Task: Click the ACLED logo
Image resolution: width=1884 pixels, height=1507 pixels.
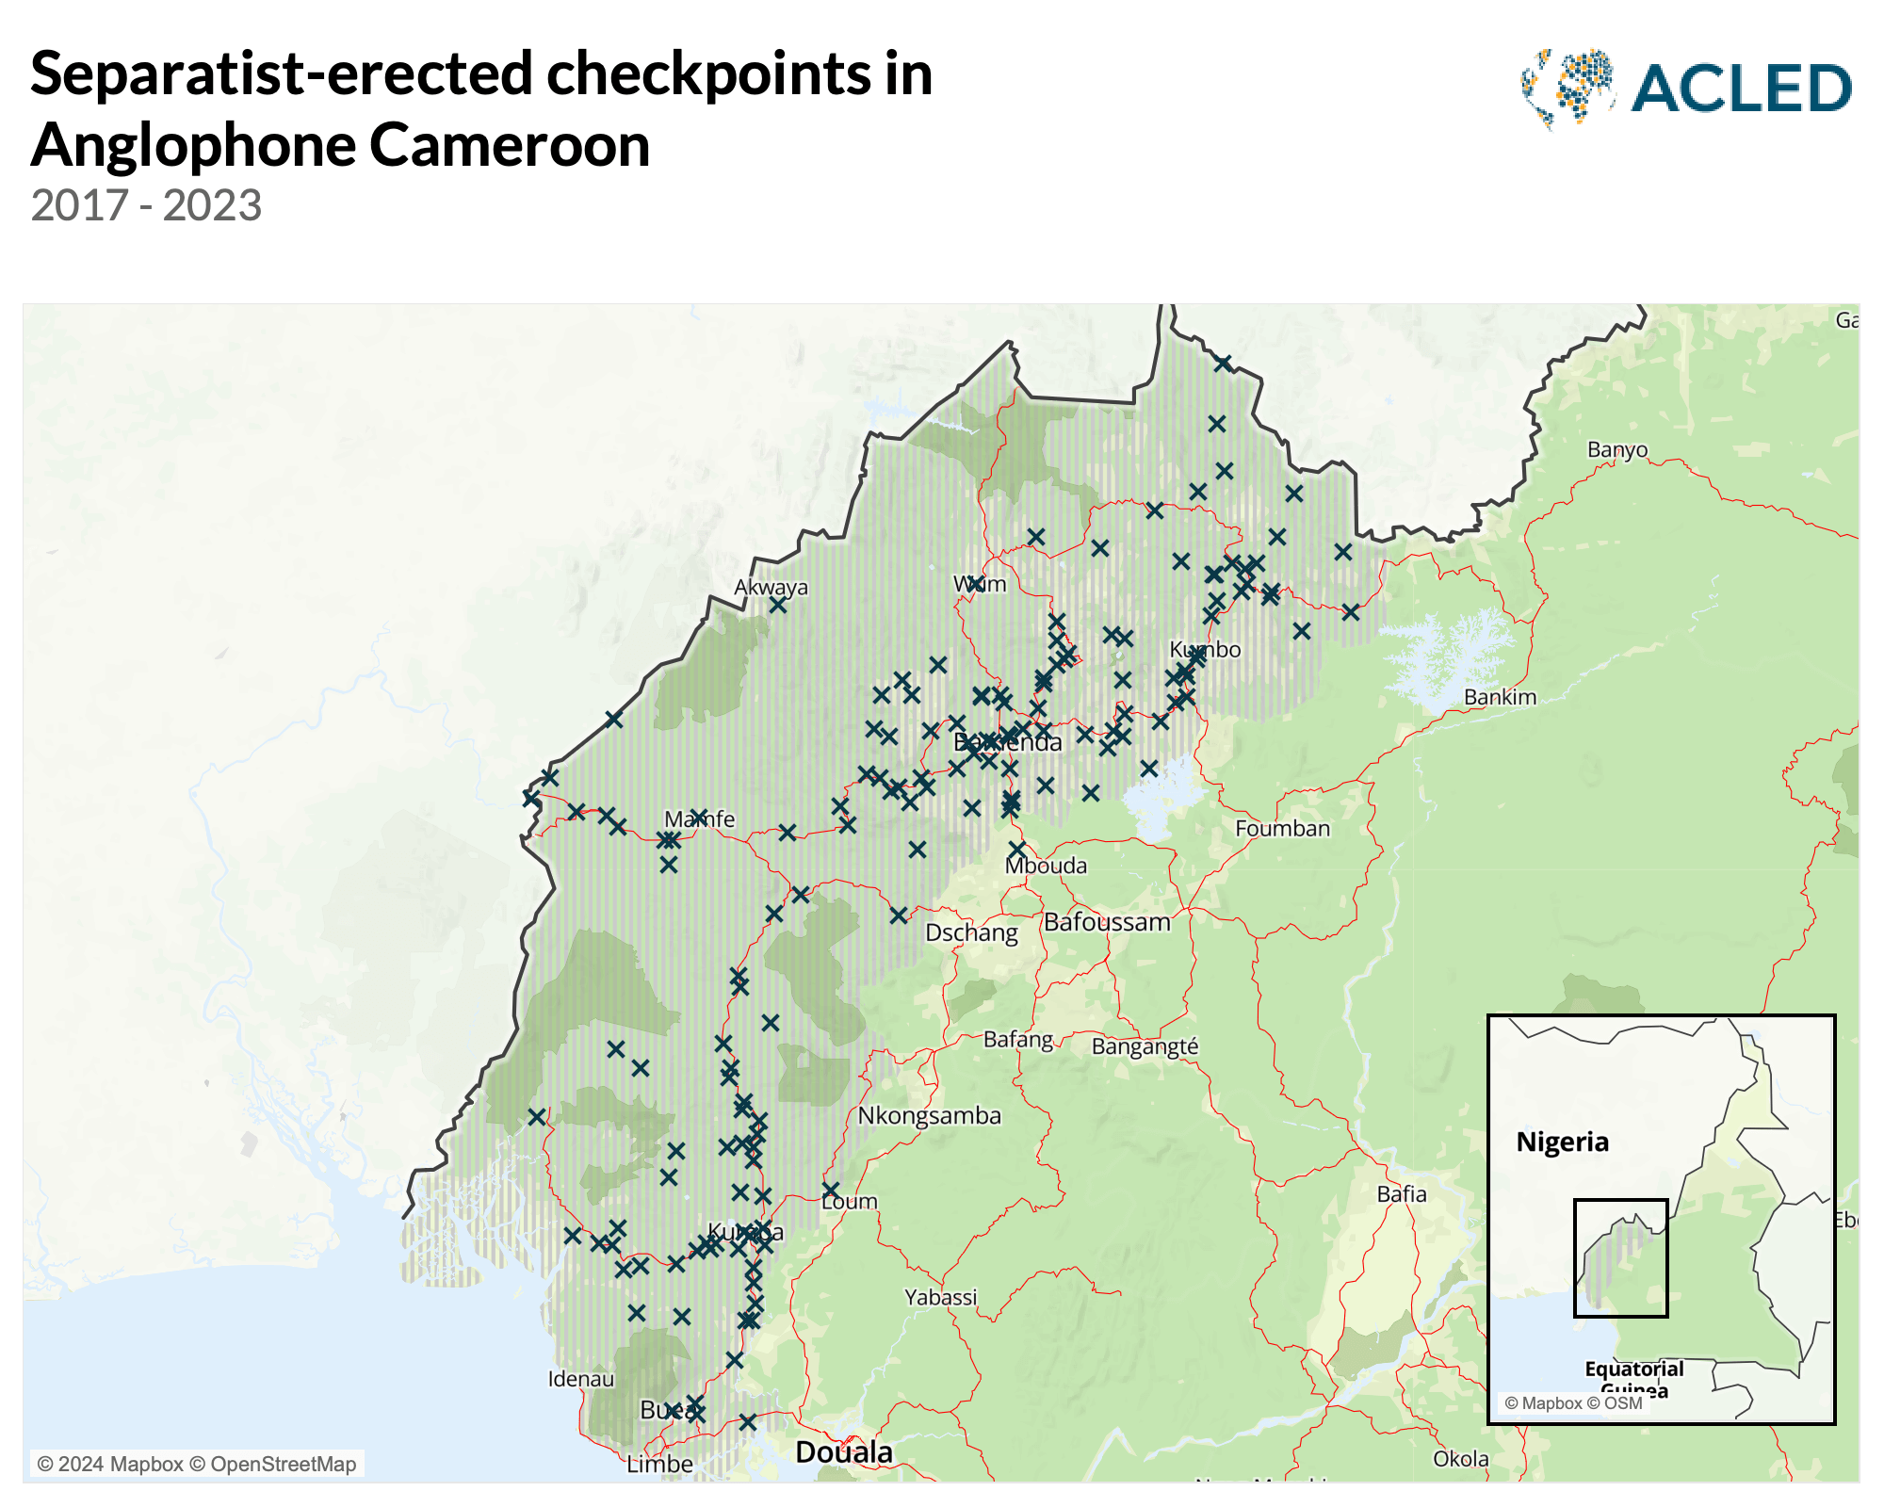Action: click(x=1685, y=88)
